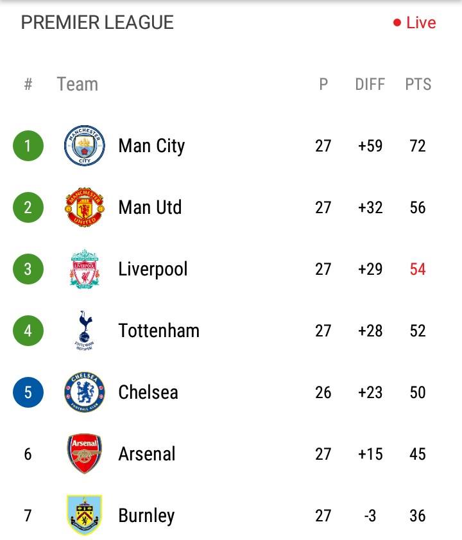Click Liverpool's red 54 points value
This screenshot has width=462, height=540.
(x=418, y=269)
